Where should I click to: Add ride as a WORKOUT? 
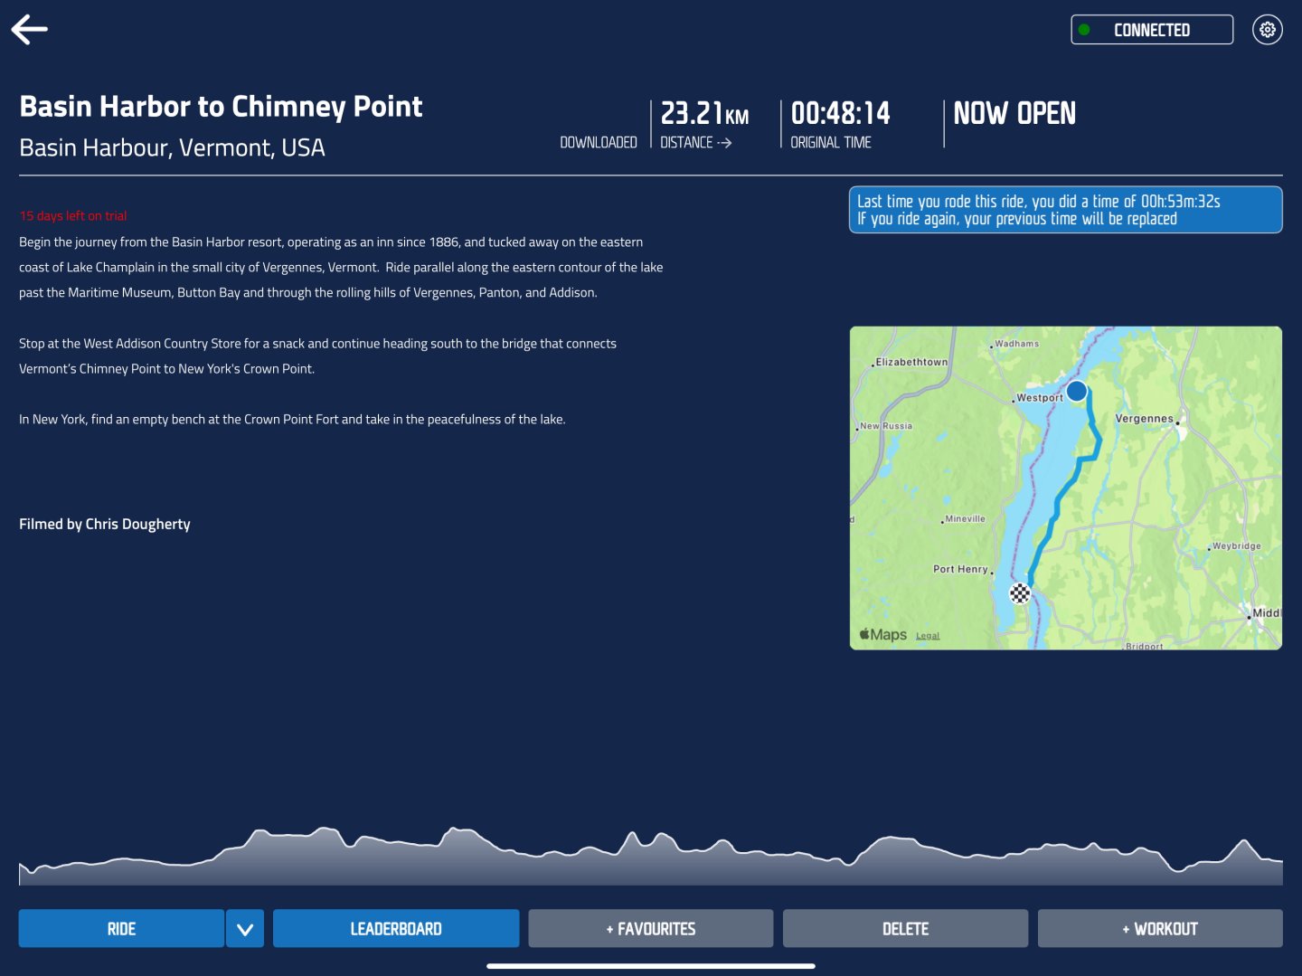[1160, 929]
